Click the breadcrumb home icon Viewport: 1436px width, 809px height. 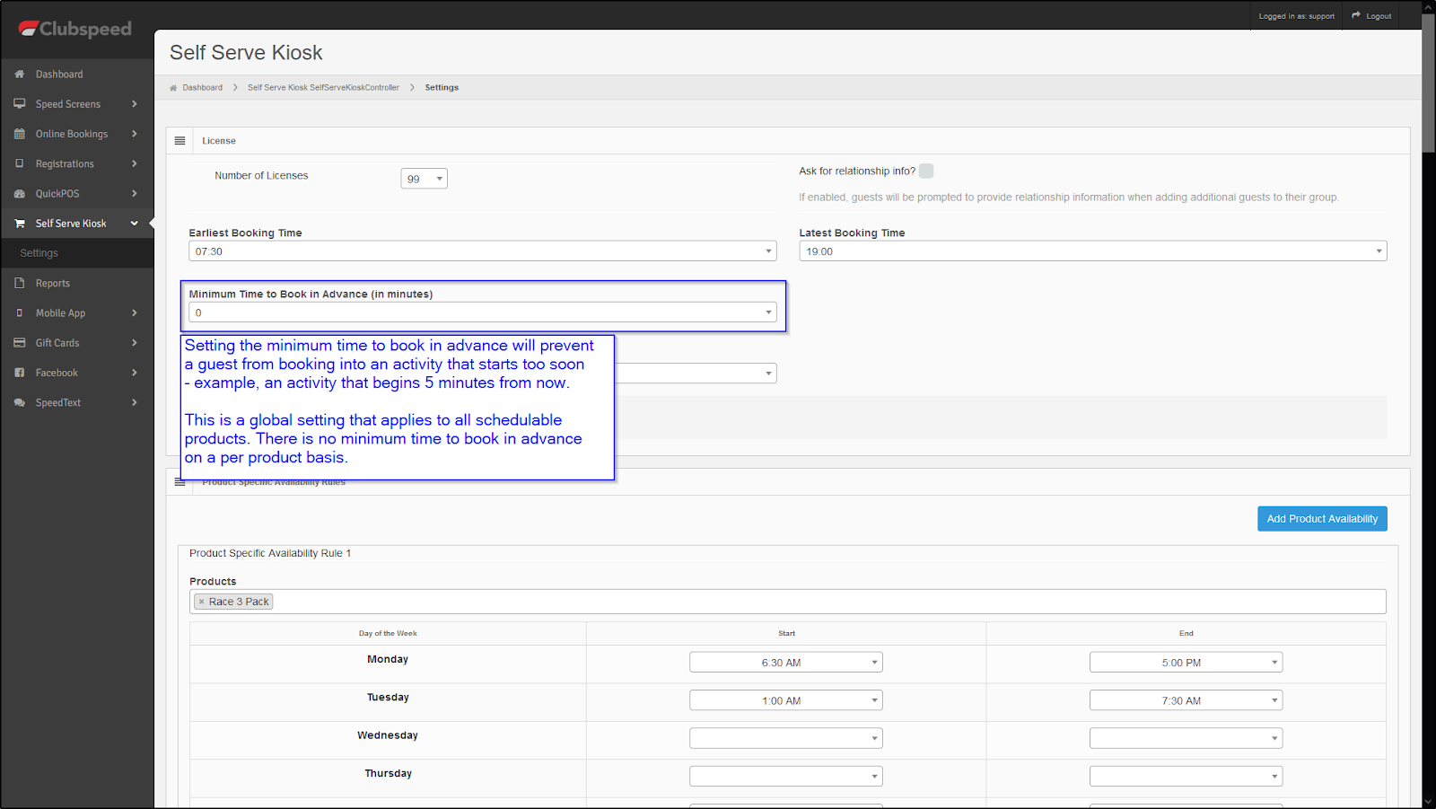173,88
